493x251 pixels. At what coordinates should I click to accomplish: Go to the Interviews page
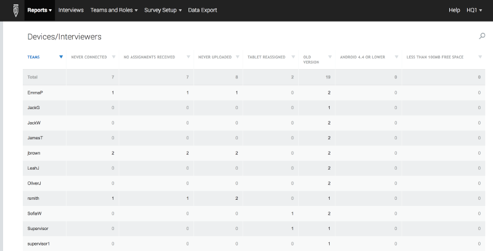[71, 10]
